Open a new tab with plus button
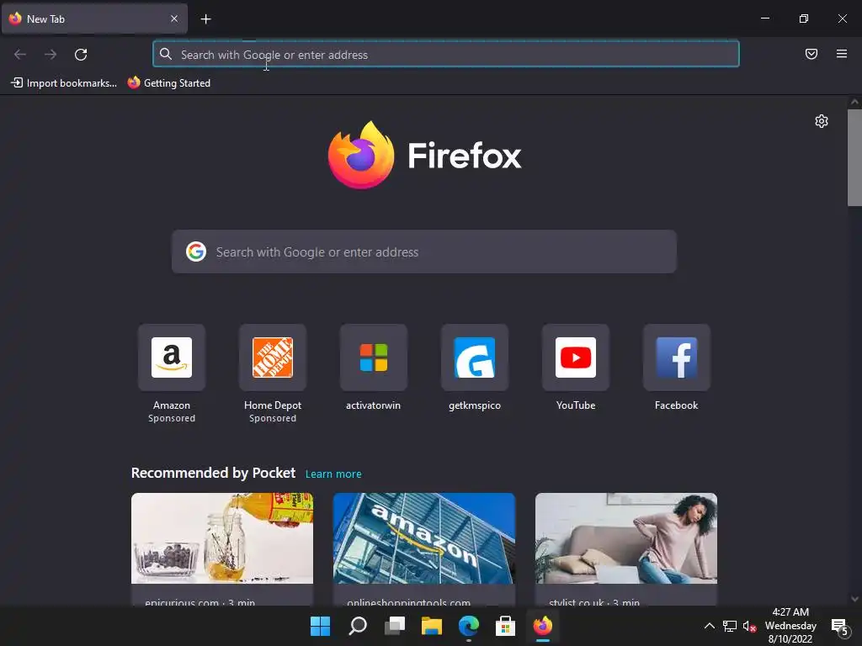Screen dimensions: 862x646 pyautogui.click(x=205, y=19)
